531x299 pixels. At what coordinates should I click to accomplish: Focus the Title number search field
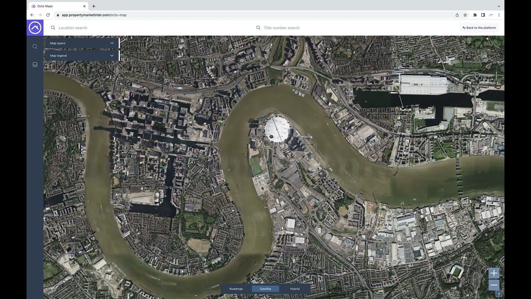(355, 28)
